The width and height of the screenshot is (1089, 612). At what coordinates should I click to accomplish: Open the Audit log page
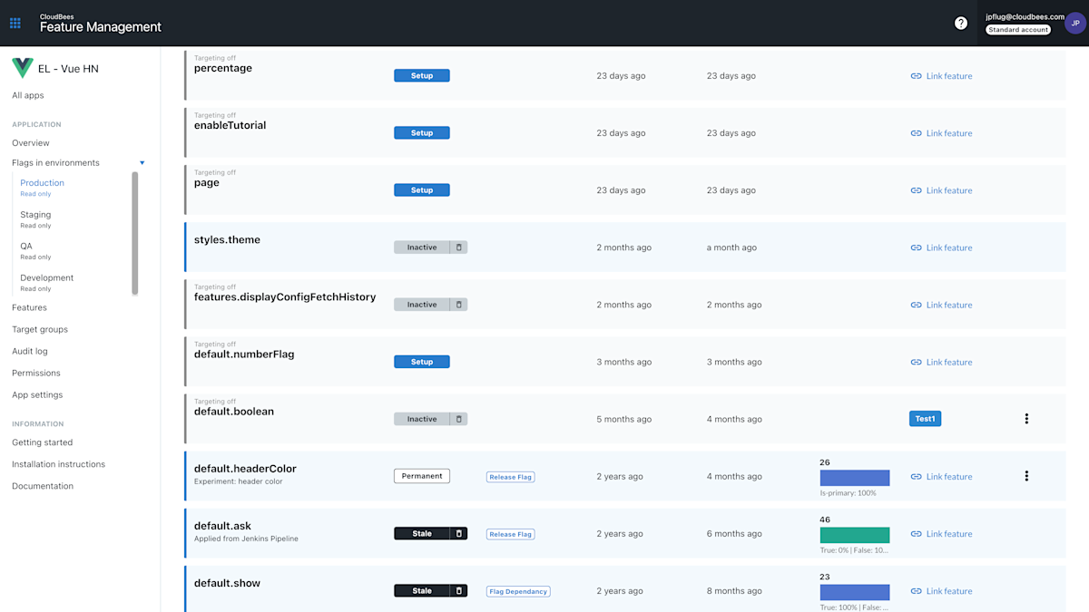pyautogui.click(x=30, y=351)
